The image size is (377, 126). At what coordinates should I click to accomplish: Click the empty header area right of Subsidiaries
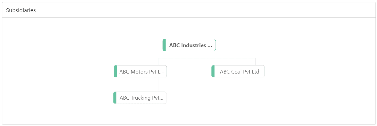tap(207, 10)
